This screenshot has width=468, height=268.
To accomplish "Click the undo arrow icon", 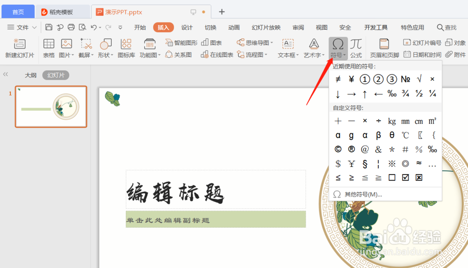I will point(94,27).
